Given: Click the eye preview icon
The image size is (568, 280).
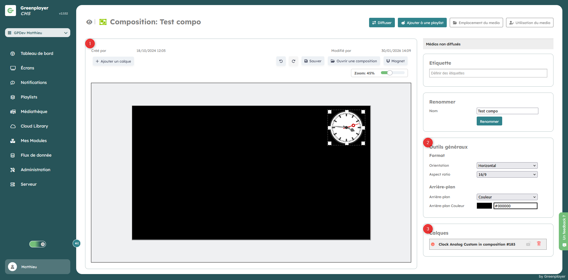Looking at the screenshot, I should click(89, 22).
